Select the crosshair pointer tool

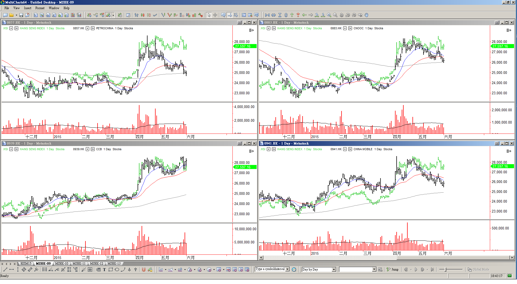[215, 15]
